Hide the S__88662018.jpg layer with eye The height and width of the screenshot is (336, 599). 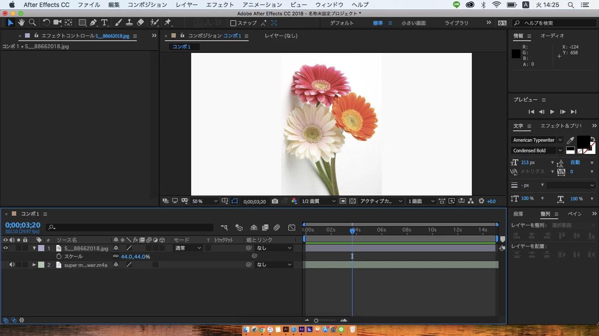[x=6, y=248]
